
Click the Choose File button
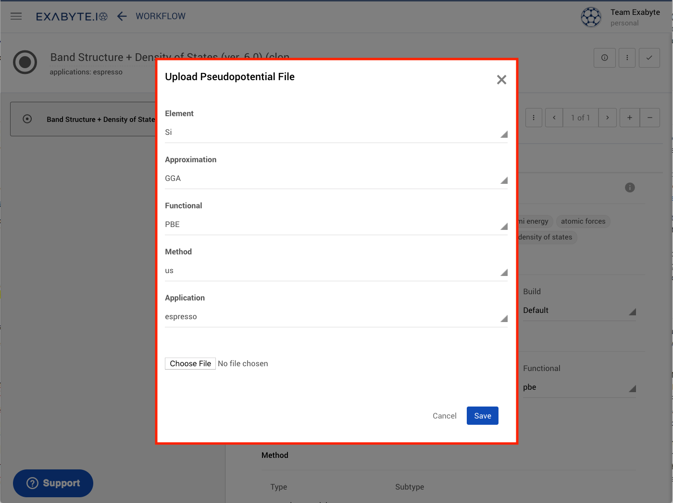pyautogui.click(x=190, y=364)
